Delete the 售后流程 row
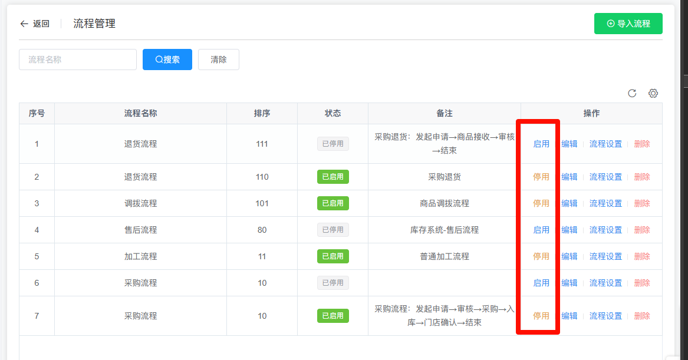Viewport: 688px width, 360px height. point(642,230)
